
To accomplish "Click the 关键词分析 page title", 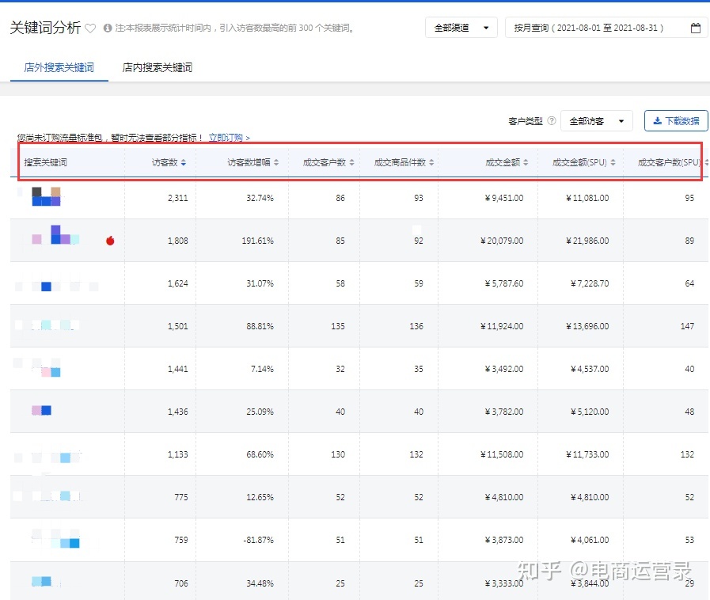I will point(45,28).
